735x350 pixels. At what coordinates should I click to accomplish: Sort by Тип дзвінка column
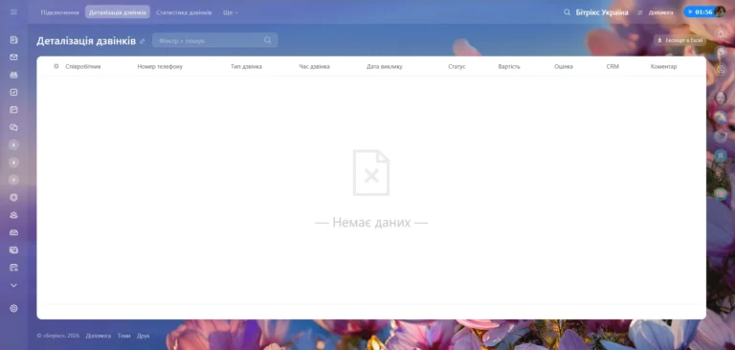point(246,67)
